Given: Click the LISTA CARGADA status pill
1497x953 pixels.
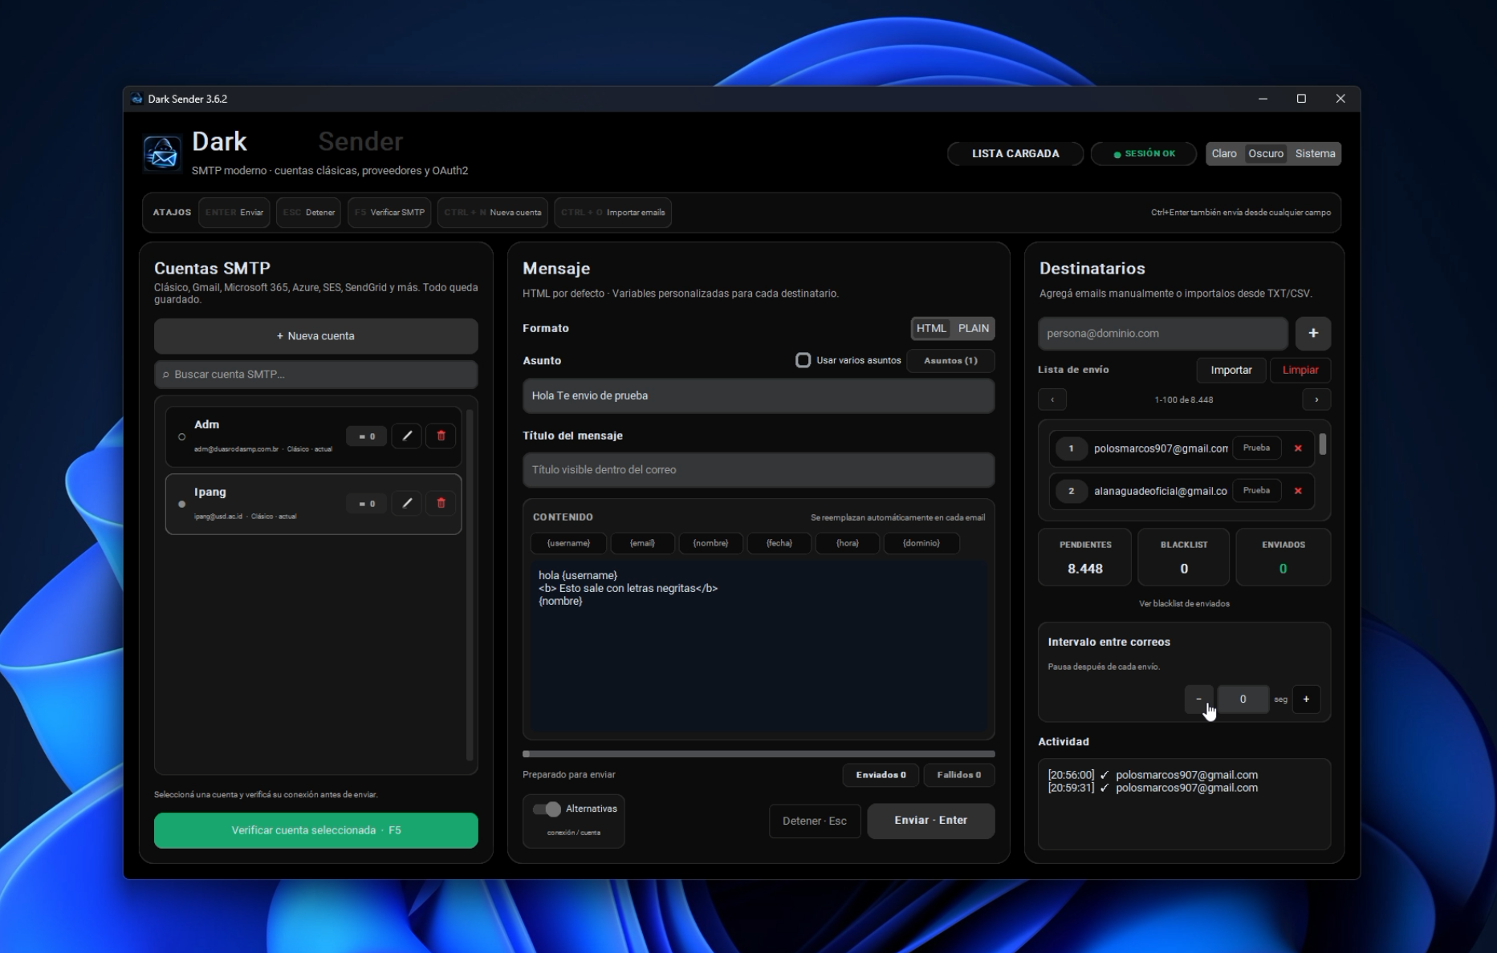Looking at the screenshot, I should (1015, 153).
